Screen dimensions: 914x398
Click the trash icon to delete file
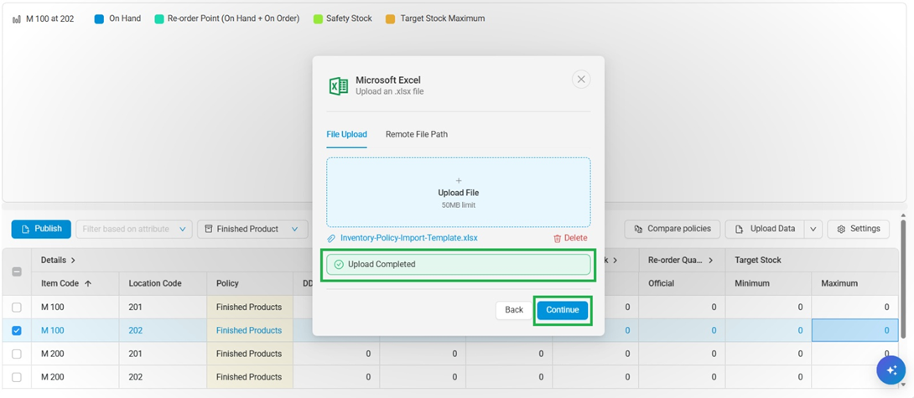(557, 238)
